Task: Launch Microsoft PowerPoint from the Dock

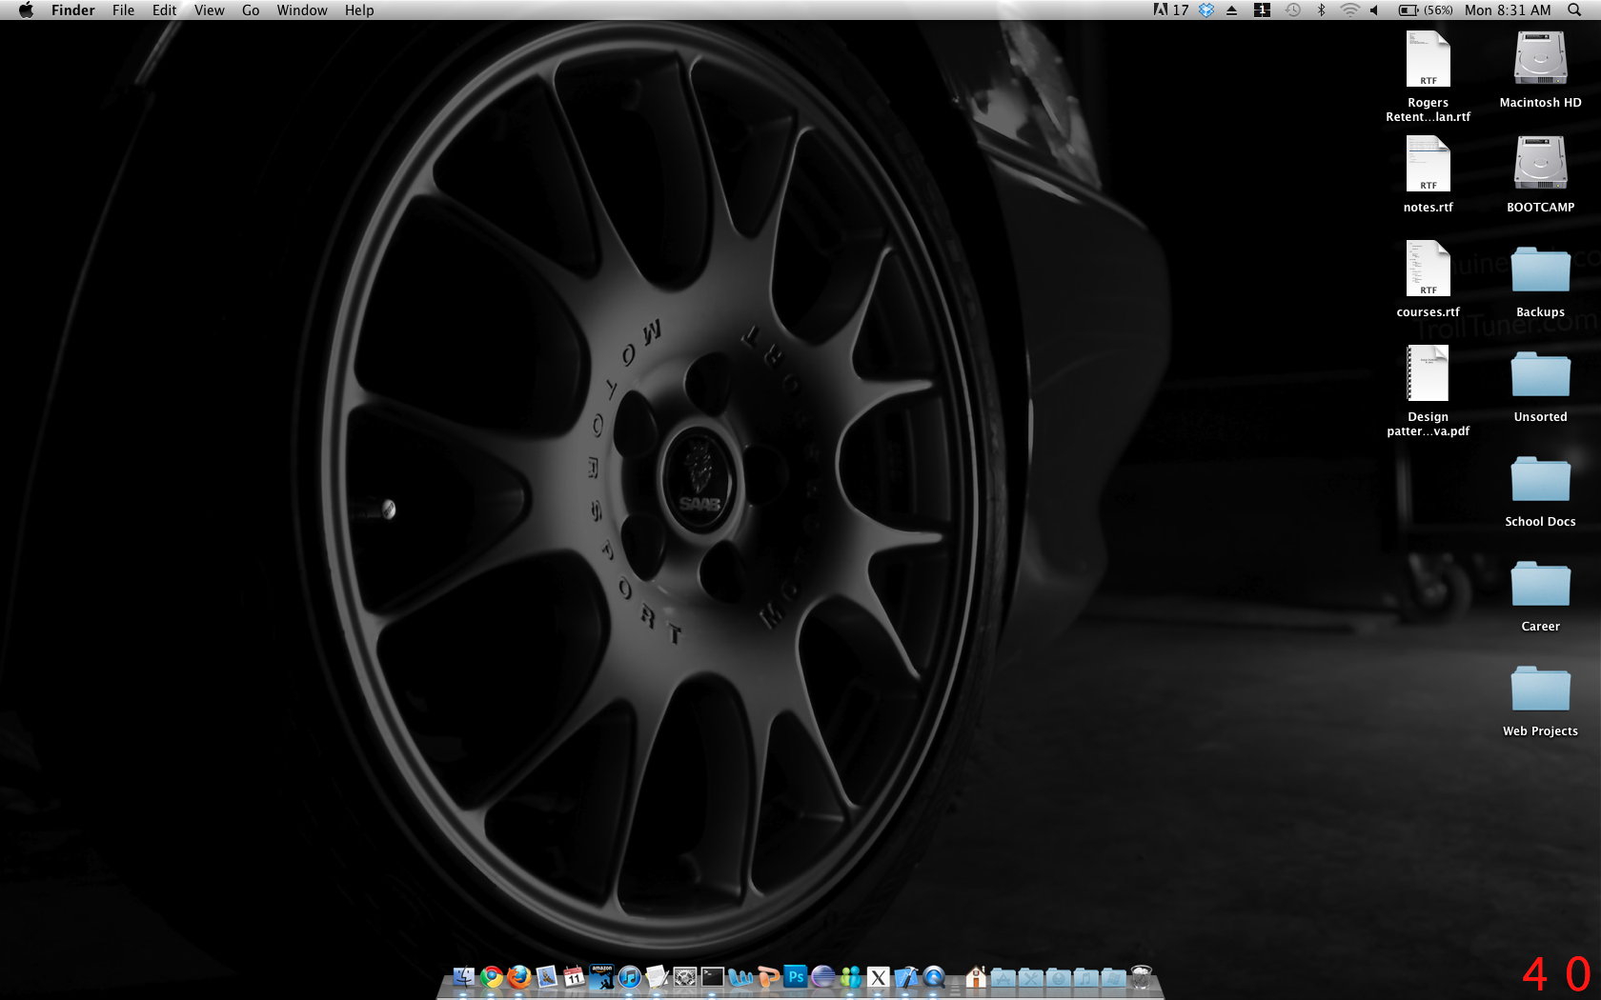Action: point(768,976)
